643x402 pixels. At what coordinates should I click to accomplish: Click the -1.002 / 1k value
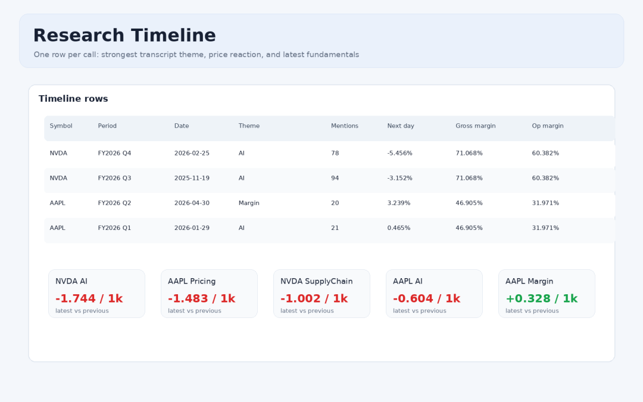(x=314, y=298)
